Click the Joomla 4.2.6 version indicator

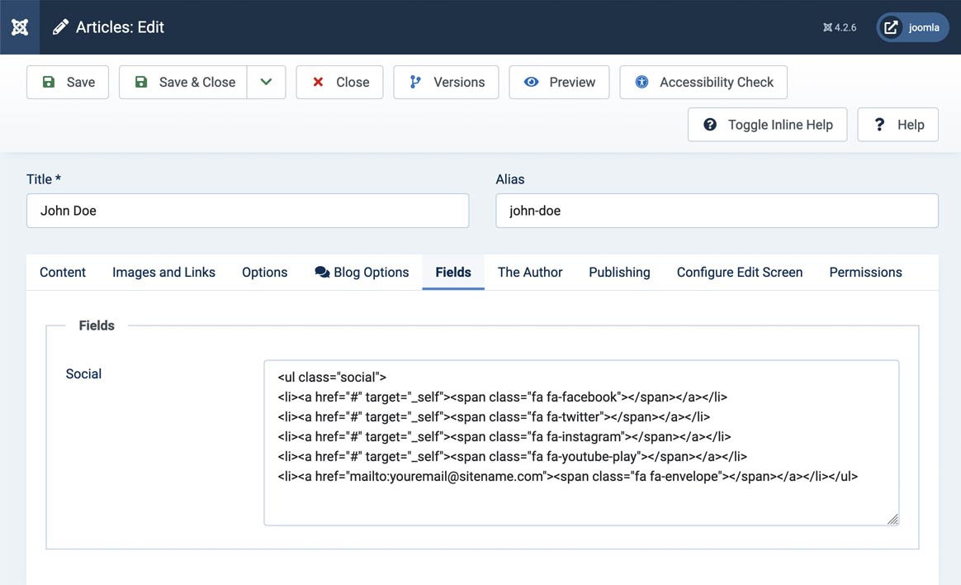[x=840, y=27]
